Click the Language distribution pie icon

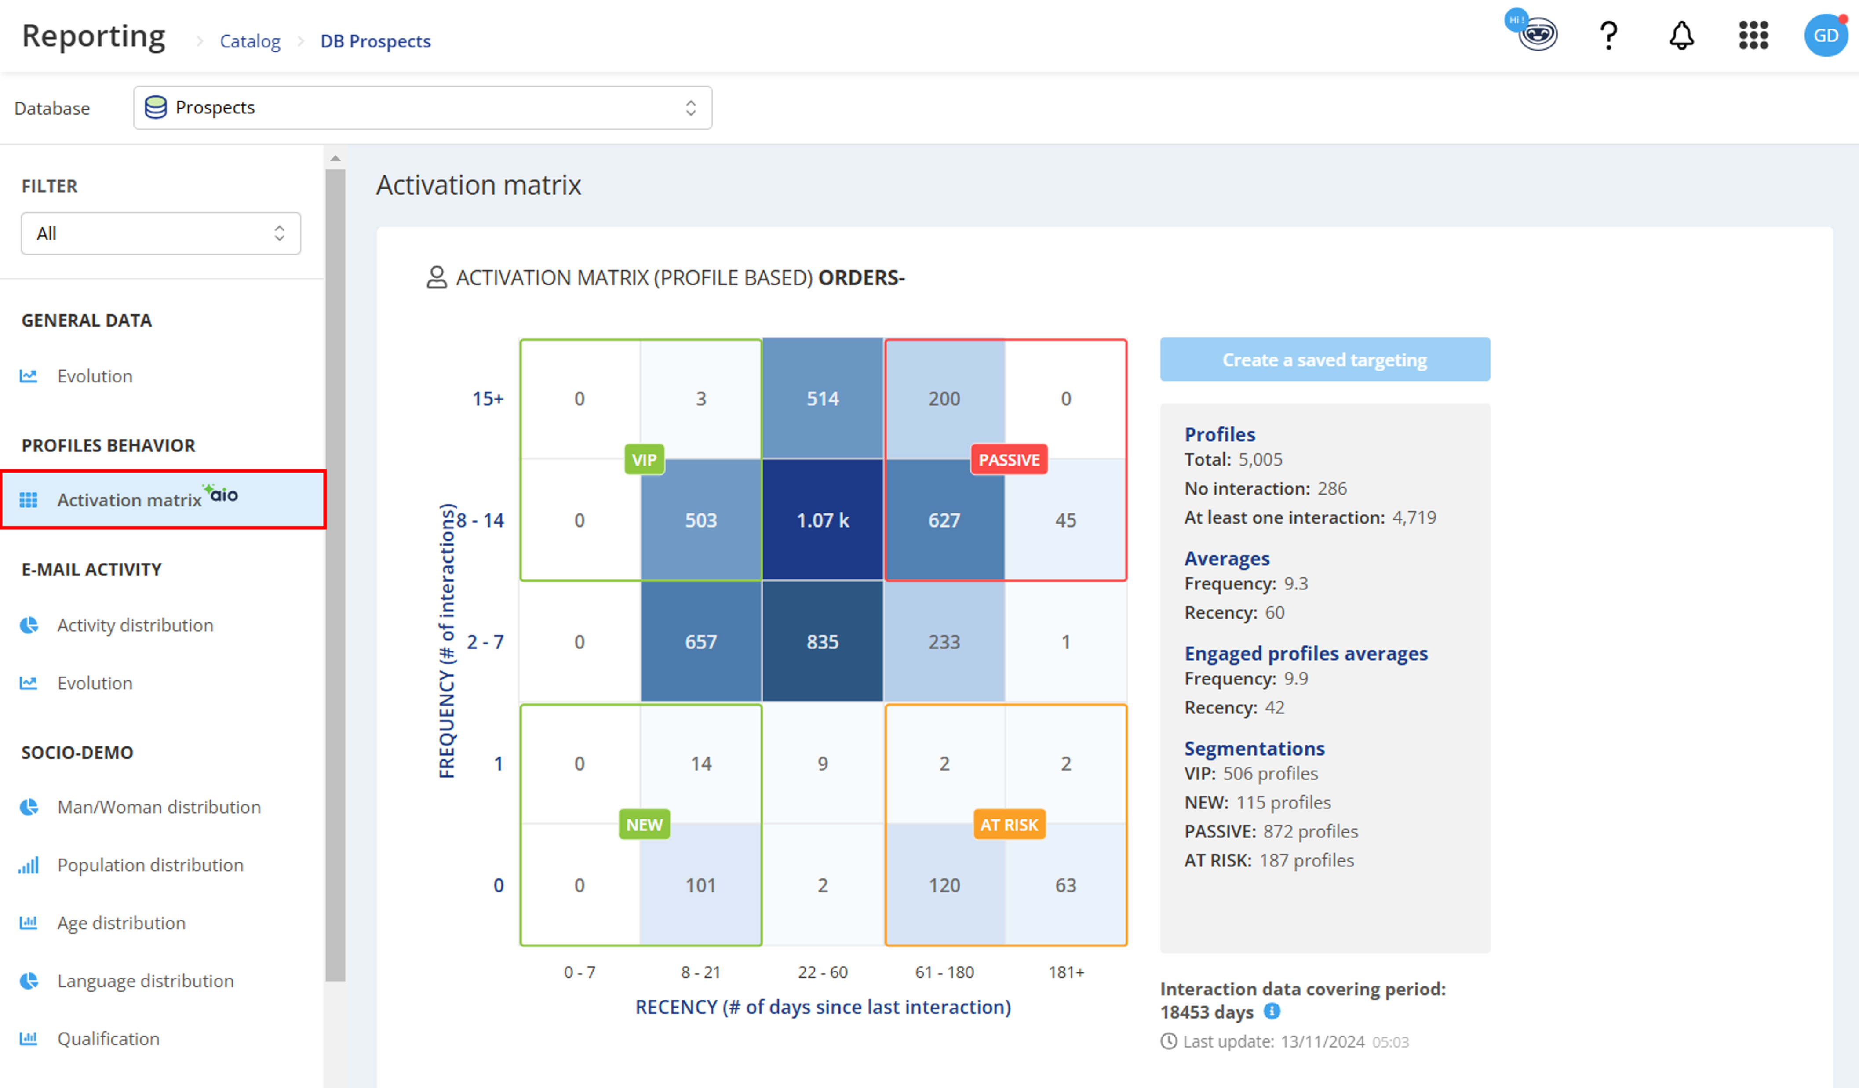click(x=28, y=980)
